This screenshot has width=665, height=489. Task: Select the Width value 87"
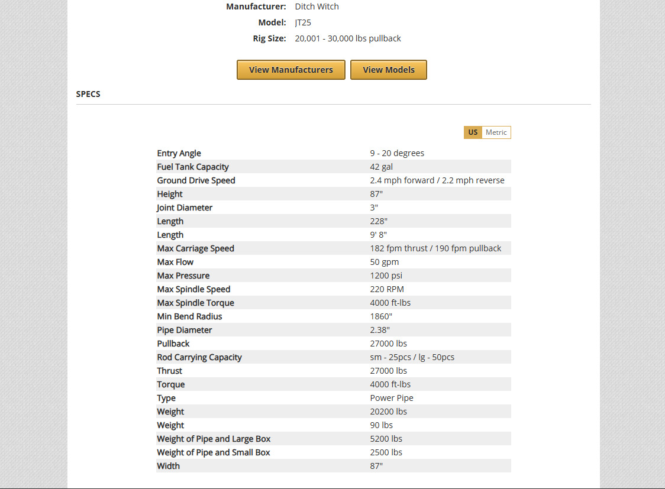coord(376,466)
